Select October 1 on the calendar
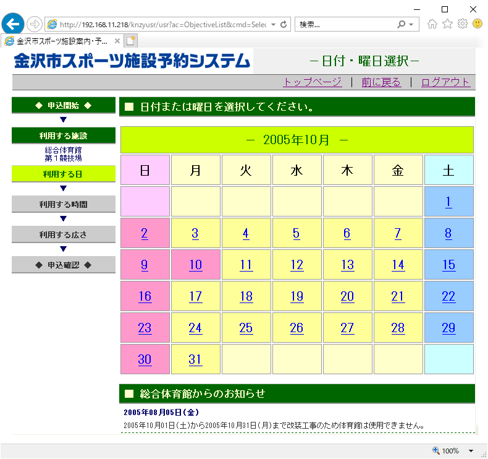The height and width of the screenshot is (459, 488). click(448, 202)
